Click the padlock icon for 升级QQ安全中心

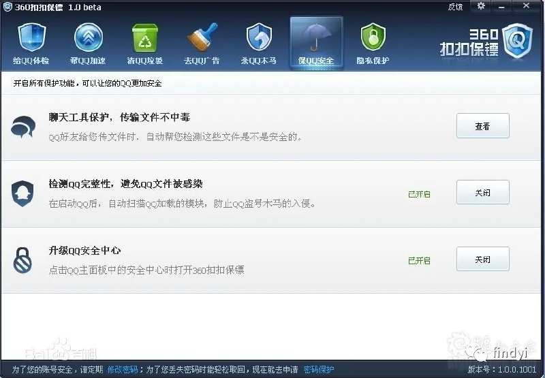[22, 260]
